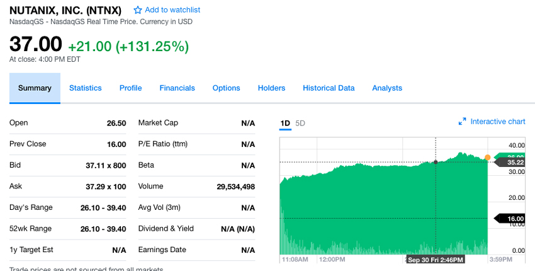
Task: Click the Sep 30 Fri 2:46PM time label
Action: point(436,260)
